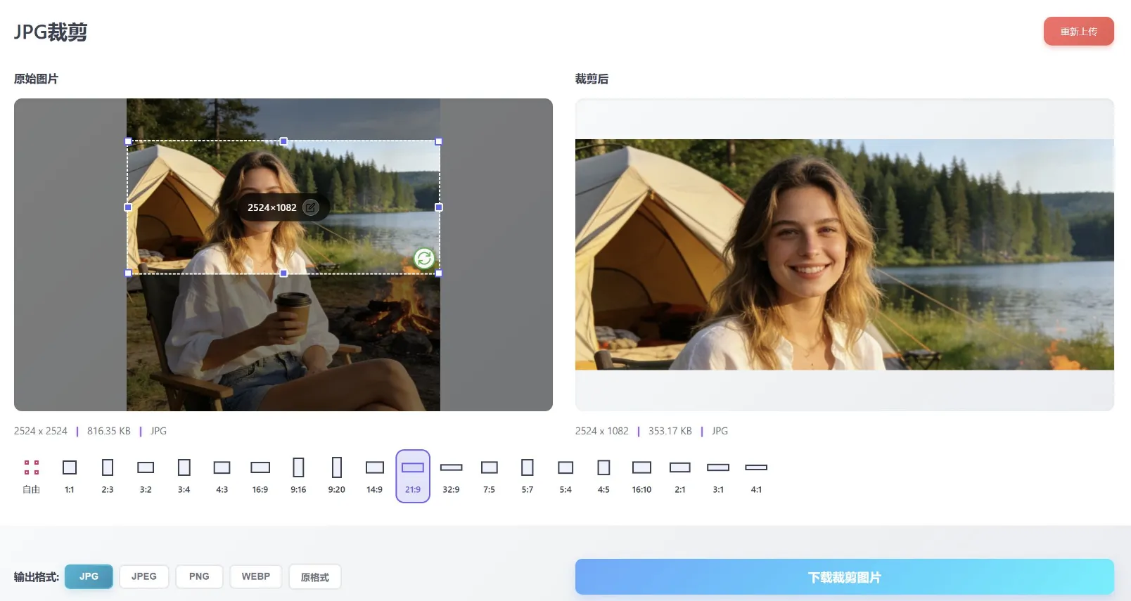Click the 重新上传 re-upload button
Viewport: 1131px width, 601px height.
(1079, 32)
